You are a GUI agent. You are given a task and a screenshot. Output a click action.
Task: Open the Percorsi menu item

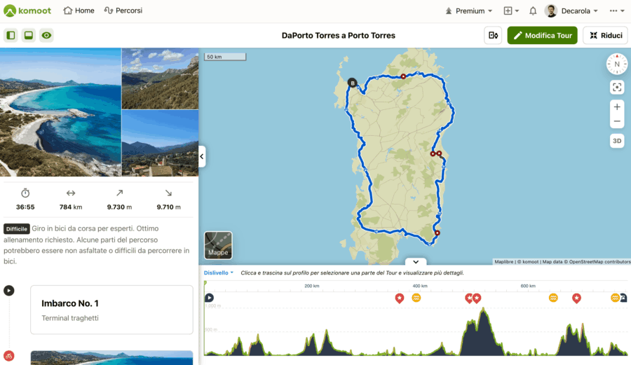click(x=123, y=11)
